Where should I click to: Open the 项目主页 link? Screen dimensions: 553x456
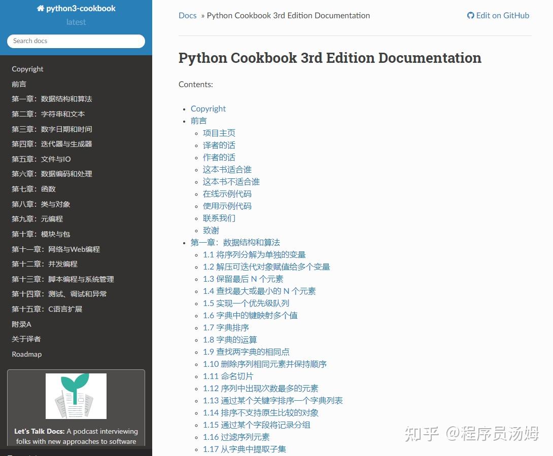[x=219, y=133]
